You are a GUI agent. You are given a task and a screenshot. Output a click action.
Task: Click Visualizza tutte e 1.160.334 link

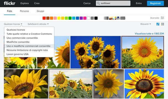click(x=149, y=34)
